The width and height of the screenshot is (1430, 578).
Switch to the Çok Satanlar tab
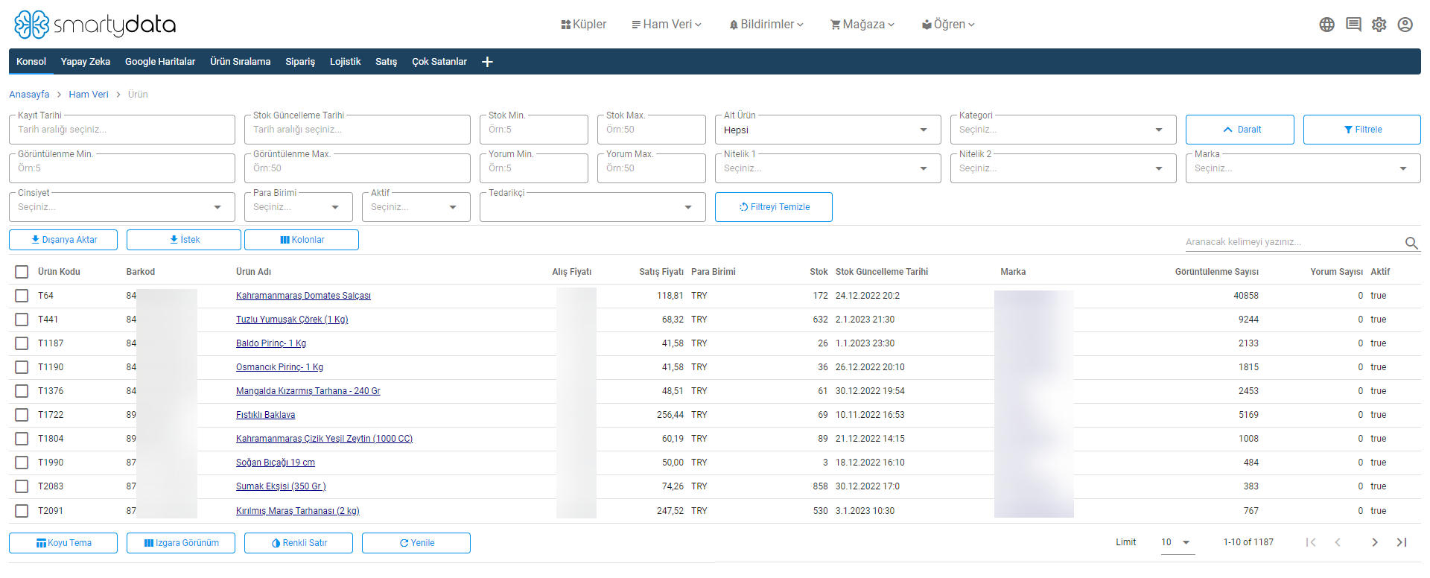click(439, 62)
